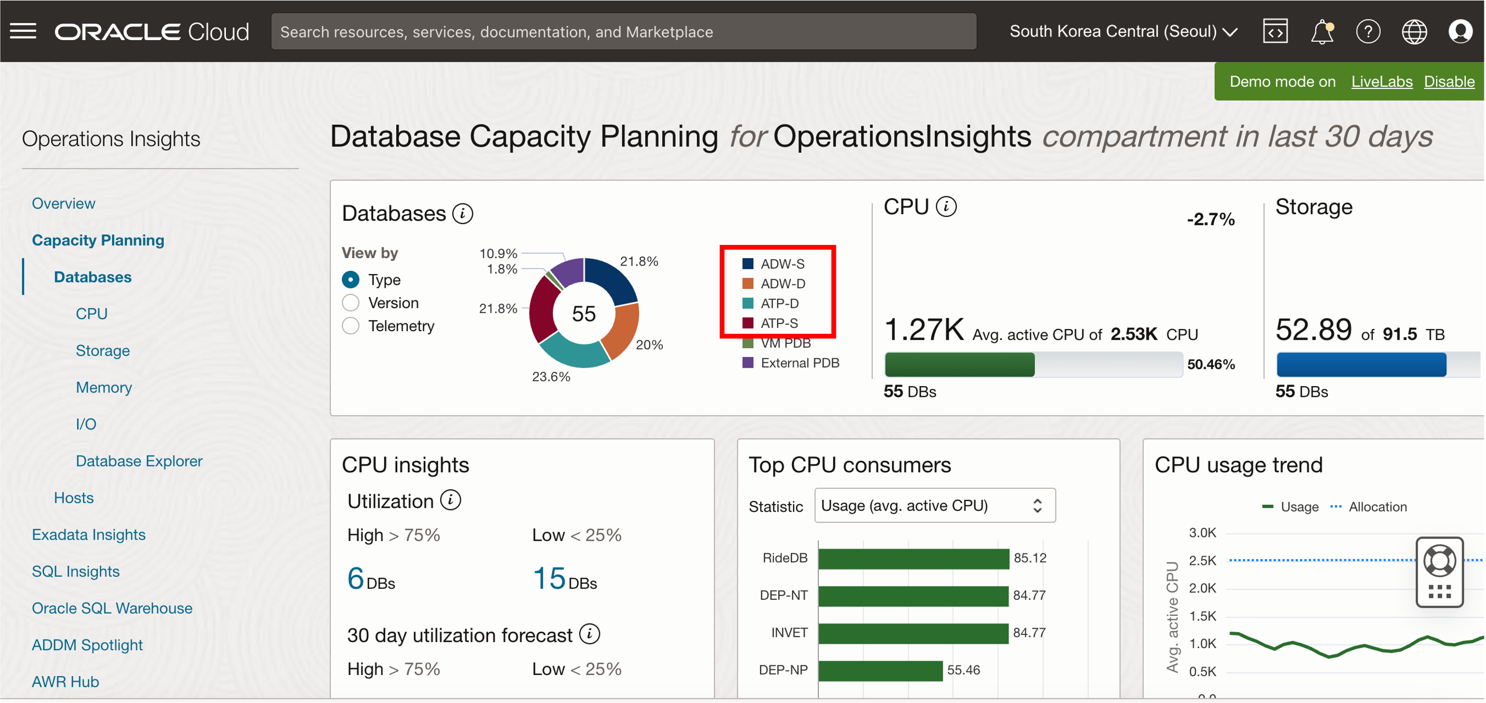The height and width of the screenshot is (703, 1486).
Task: Open the lifebuoy support widget
Action: [1439, 561]
